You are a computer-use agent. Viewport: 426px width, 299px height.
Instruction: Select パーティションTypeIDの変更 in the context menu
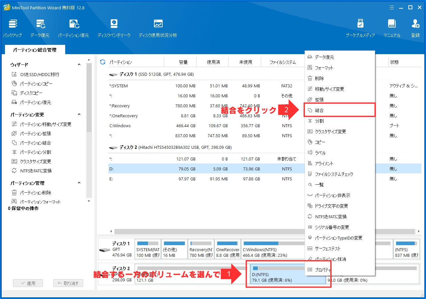point(340,238)
